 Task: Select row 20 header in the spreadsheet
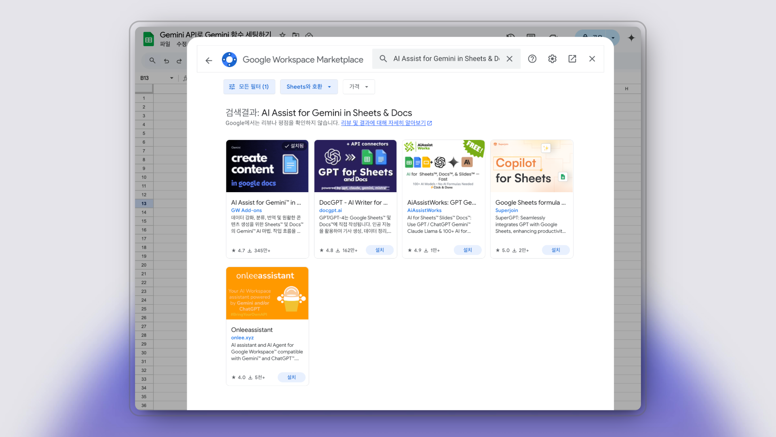(144, 265)
